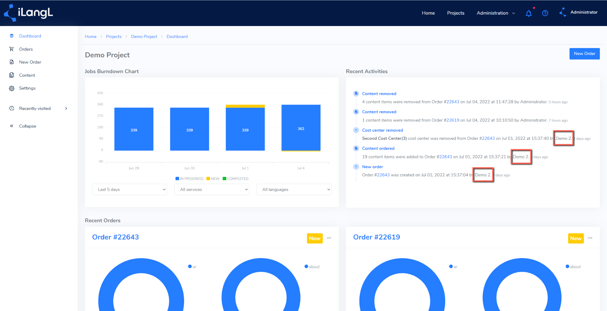
Task: Open the help question mark icon
Action: point(545,13)
